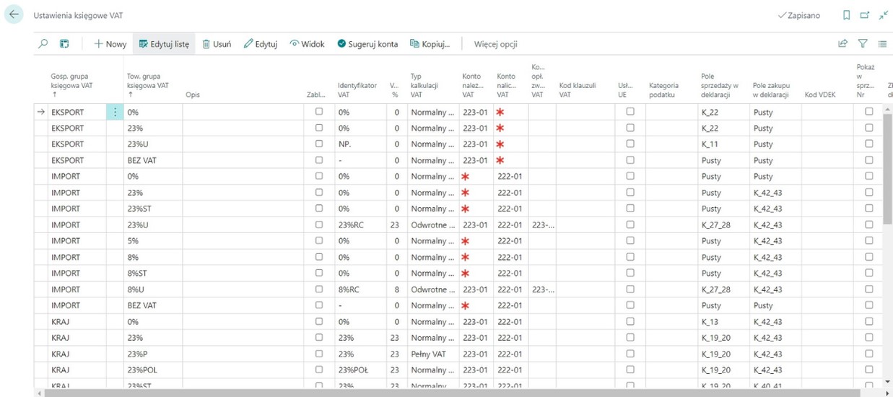This screenshot has width=893, height=397.
Task: Run Sugeruj konta action
Action: [367, 44]
